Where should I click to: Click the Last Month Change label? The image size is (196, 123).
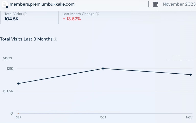(x=78, y=14)
